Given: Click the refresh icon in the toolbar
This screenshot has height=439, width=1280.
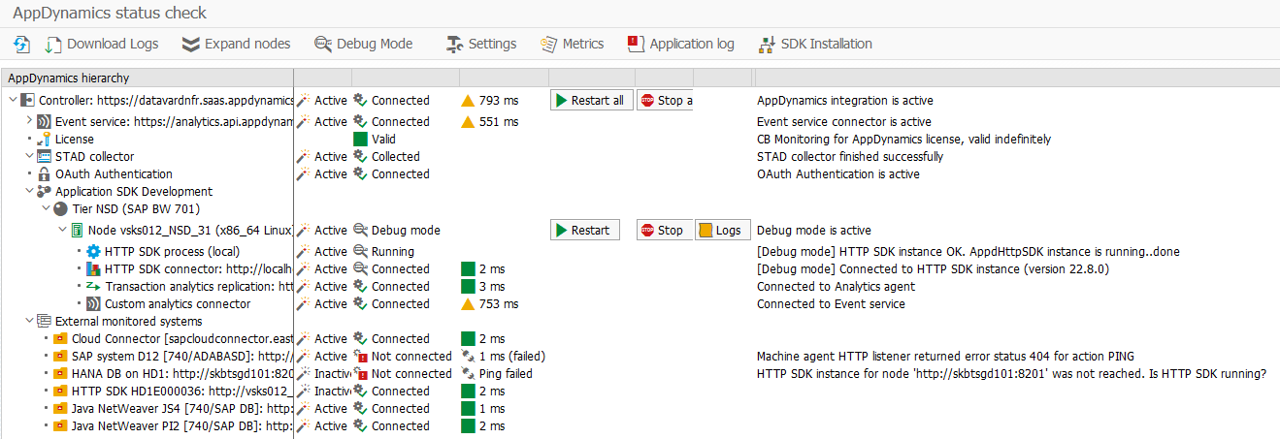Looking at the screenshot, I should tap(21, 44).
